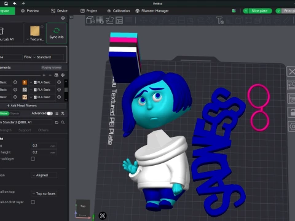Open the Filament Manager tab
295x221 pixels.
point(152,11)
